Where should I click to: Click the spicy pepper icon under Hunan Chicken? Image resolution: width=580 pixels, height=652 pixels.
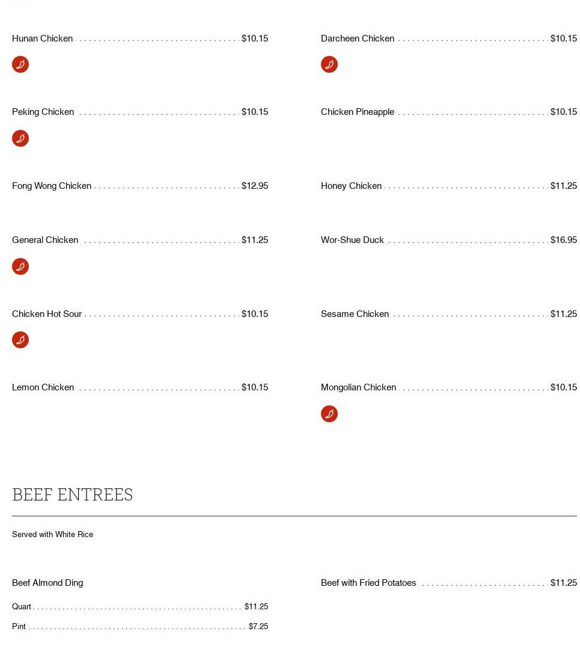tap(20, 64)
